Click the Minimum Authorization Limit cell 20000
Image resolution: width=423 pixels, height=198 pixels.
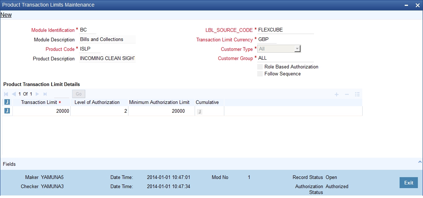pyautogui.click(x=161, y=111)
